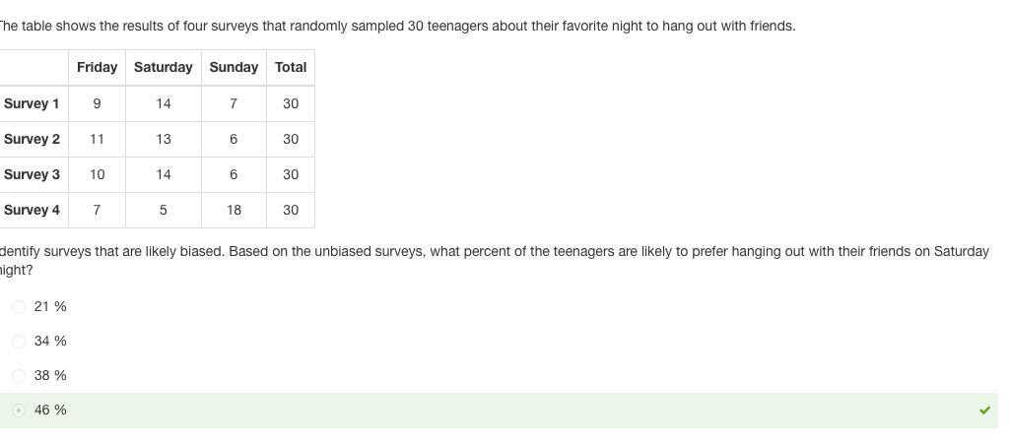
Task: Click Survey 2's Friday value of 11
Action: [97, 139]
